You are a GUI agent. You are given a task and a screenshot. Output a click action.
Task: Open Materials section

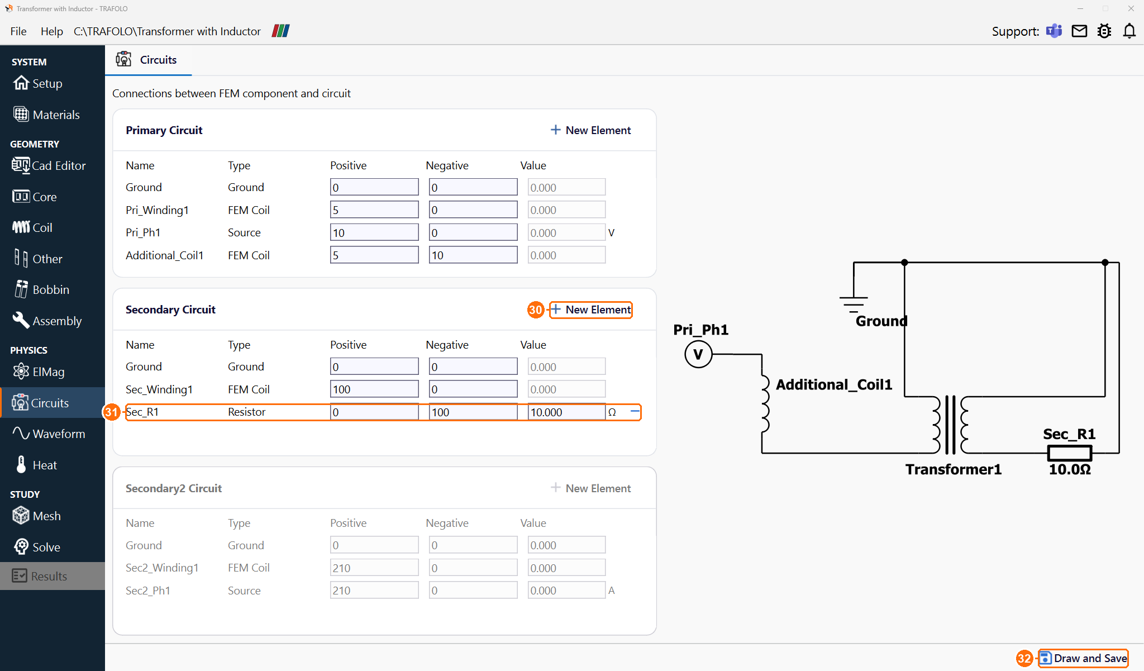(46, 115)
